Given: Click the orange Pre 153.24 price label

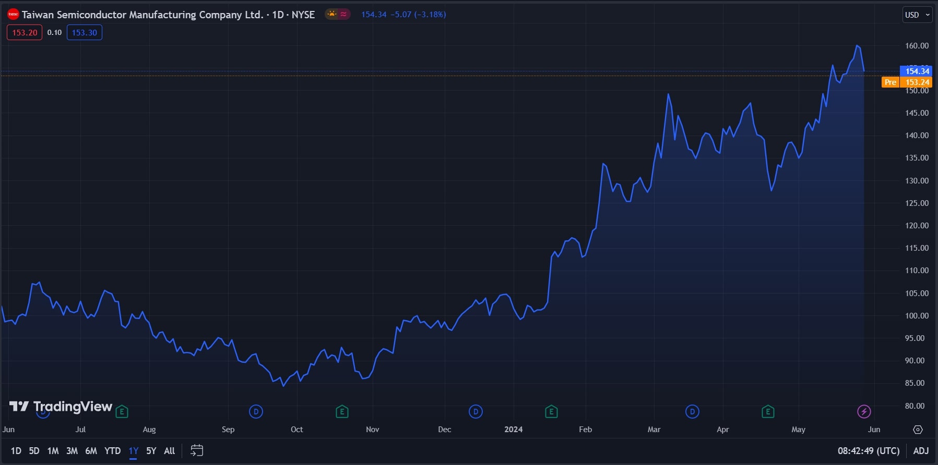Looking at the screenshot, I should [907, 82].
